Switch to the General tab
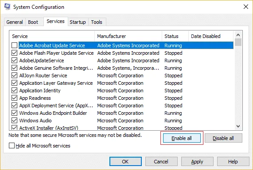The height and width of the screenshot is (170, 253). coord(15,22)
